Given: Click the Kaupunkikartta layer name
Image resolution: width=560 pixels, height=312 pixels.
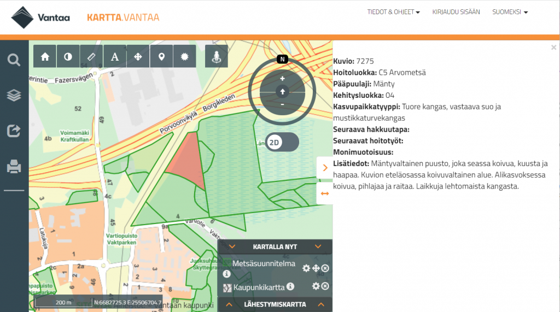Looking at the screenshot, I should click(x=259, y=287).
